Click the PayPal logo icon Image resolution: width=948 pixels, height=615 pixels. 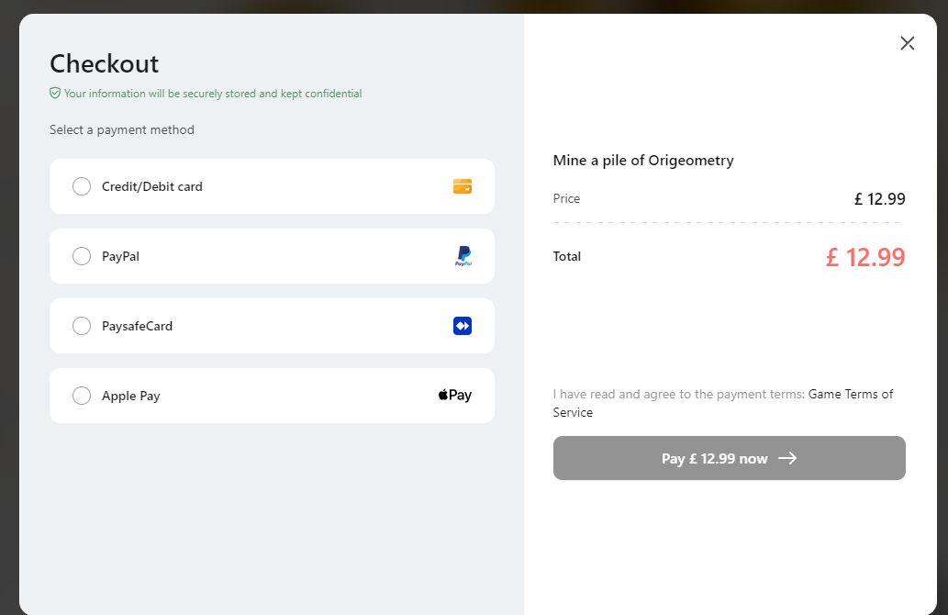(463, 256)
